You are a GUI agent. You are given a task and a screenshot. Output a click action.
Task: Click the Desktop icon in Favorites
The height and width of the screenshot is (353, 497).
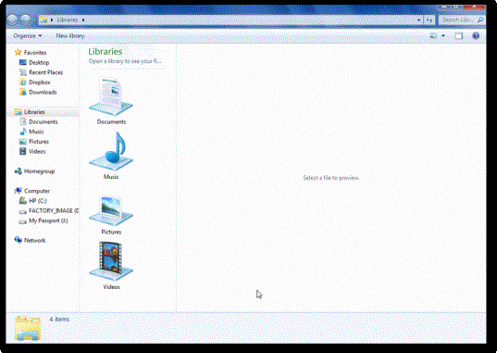pyautogui.click(x=23, y=62)
